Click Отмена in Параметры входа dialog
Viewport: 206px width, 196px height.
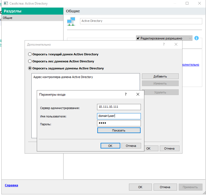click(x=131, y=146)
